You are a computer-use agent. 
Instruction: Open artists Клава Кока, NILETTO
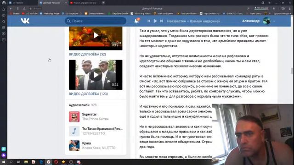pyautogui.click(x=99, y=148)
